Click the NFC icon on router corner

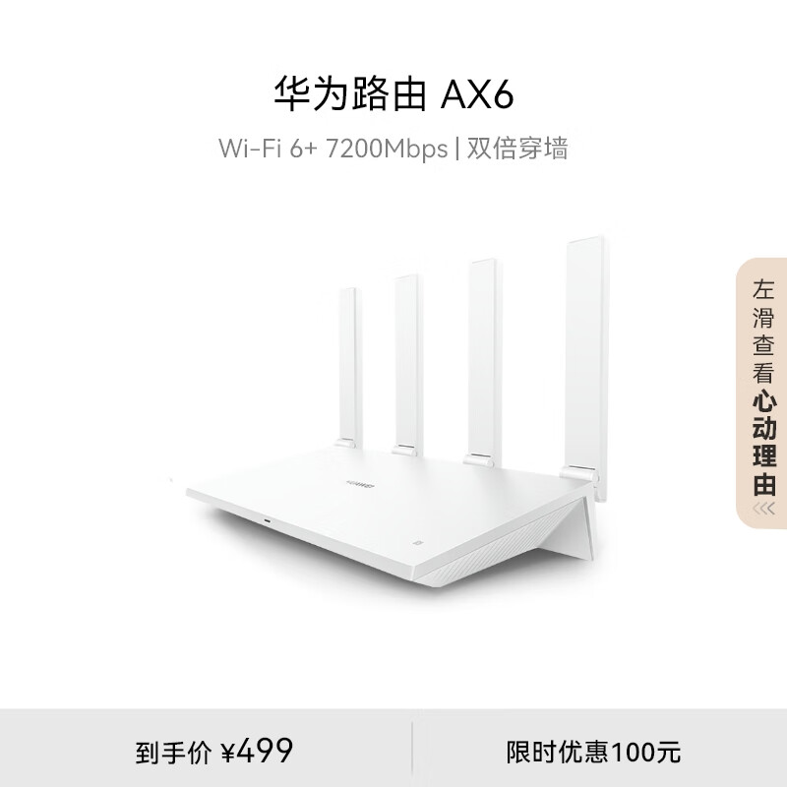(x=416, y=542)
